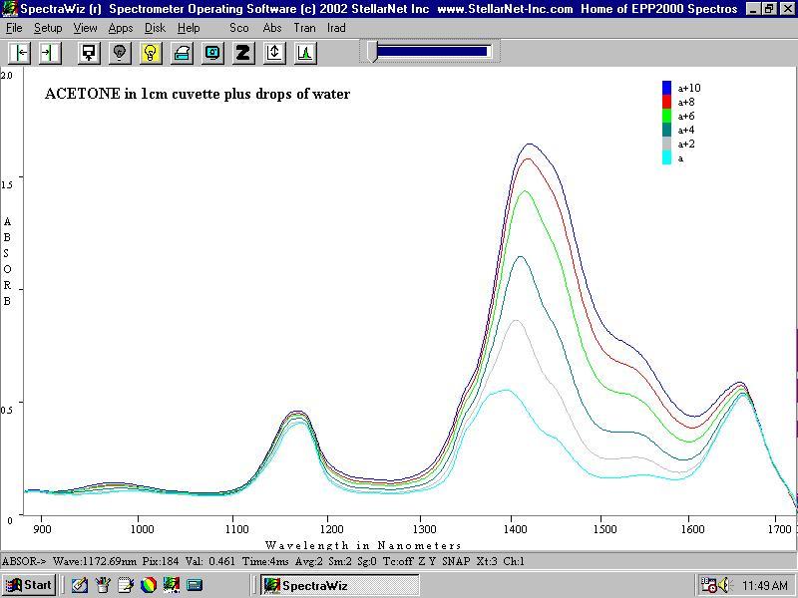Click the move-cursor-left arrow toolbar icon
Image resolution: width=798 pixels, height=598 pixels.
[x=20, y=53]
